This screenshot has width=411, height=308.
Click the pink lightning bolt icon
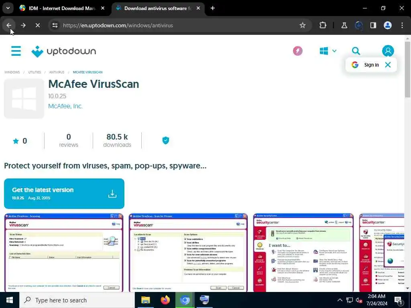[297, 51]
